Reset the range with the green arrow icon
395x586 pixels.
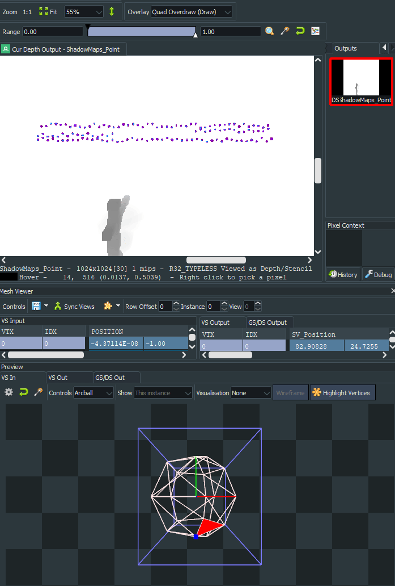click(300, 31)
